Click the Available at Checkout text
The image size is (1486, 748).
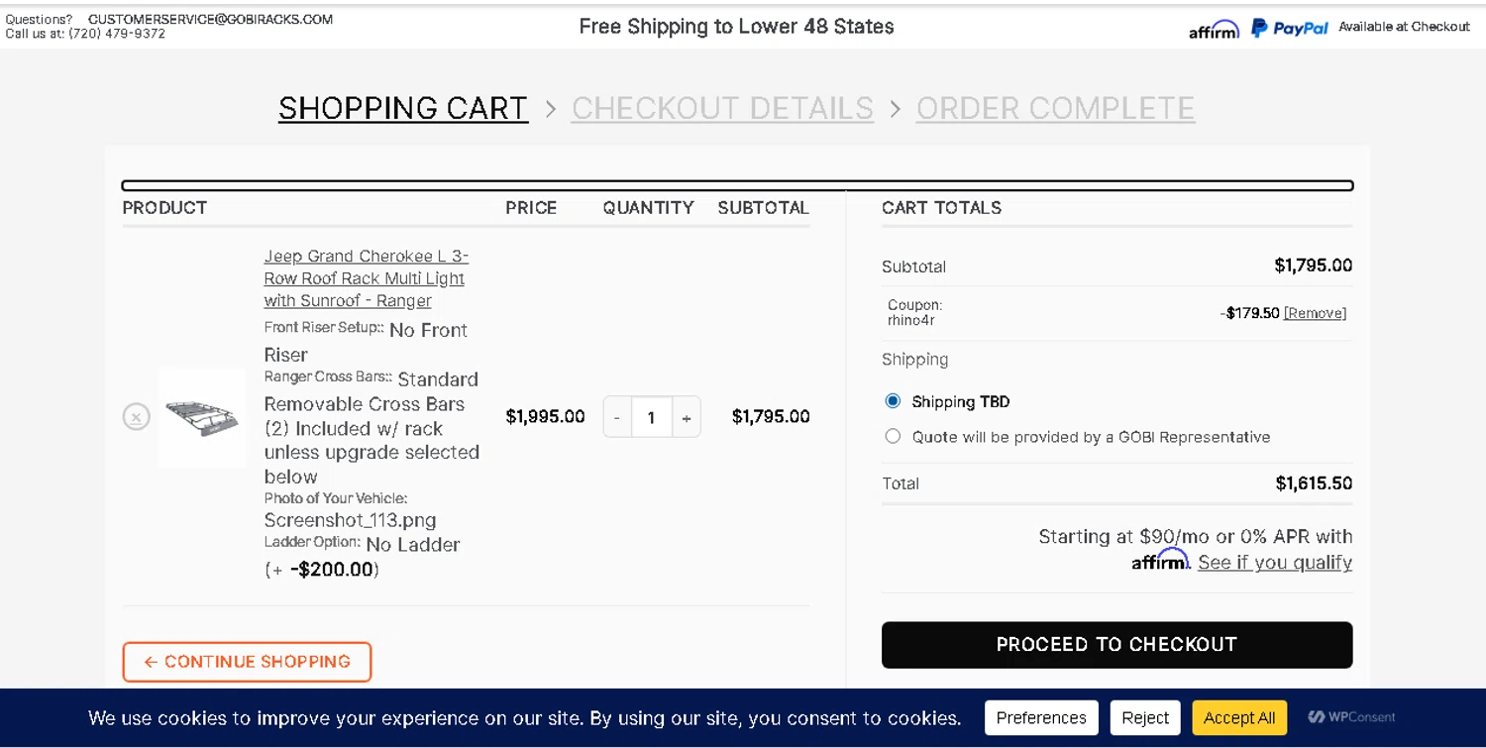(1404, 27)
